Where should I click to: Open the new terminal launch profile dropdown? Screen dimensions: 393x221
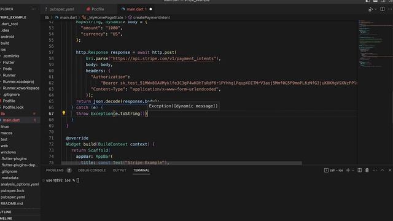(353, 171)
